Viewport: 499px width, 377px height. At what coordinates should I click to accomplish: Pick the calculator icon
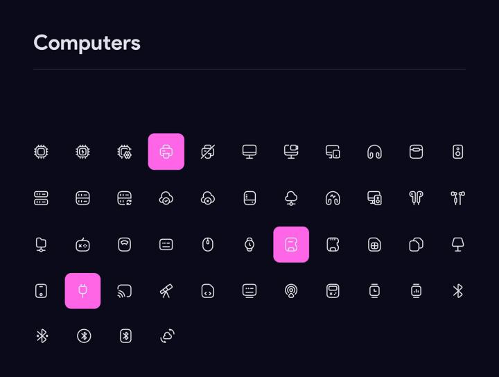(333, 291)
